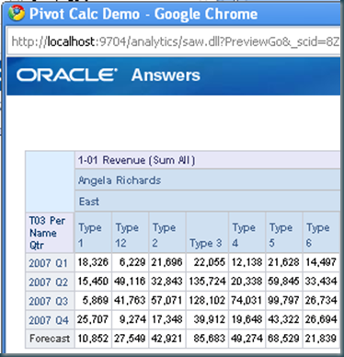This screenshot has width=344, height=357.
Task: Click the Oracle logo in header
Action: point(67,75)
